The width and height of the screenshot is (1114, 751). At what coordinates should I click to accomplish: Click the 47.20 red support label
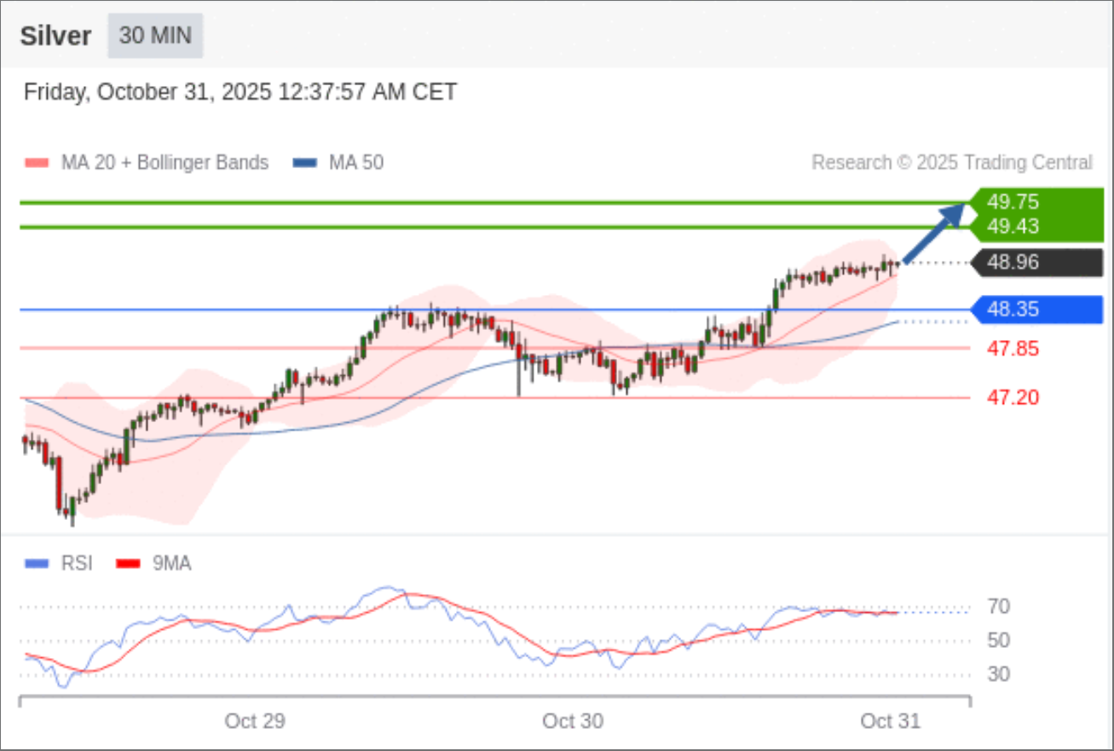pyautogui.click(x=1013, y=397)
